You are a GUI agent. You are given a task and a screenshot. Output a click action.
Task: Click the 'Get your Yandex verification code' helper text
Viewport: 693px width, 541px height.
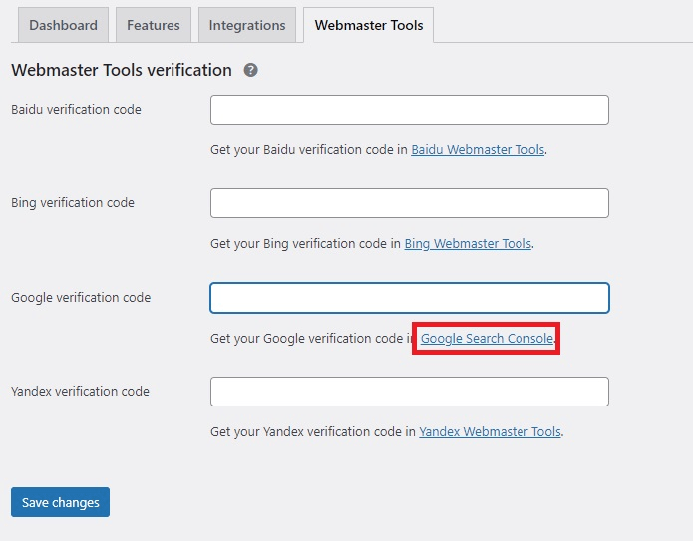312,432
